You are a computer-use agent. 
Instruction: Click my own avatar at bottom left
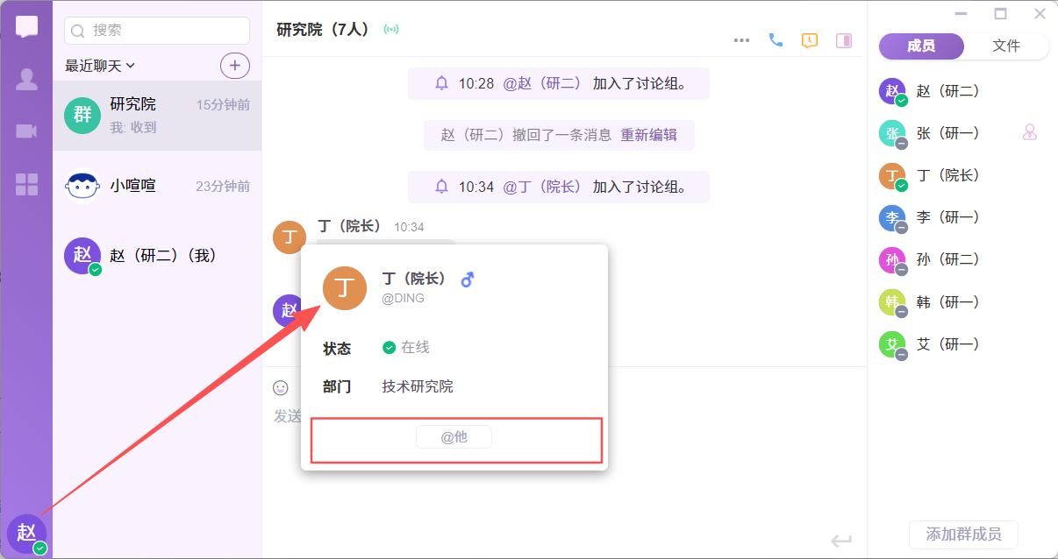point(26,532)
